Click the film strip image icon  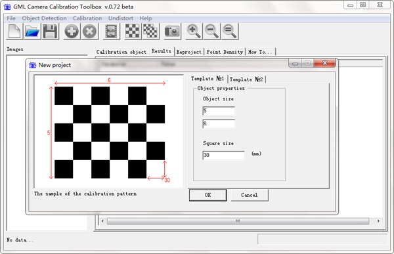pyautogui.click(x=112, y=32)
